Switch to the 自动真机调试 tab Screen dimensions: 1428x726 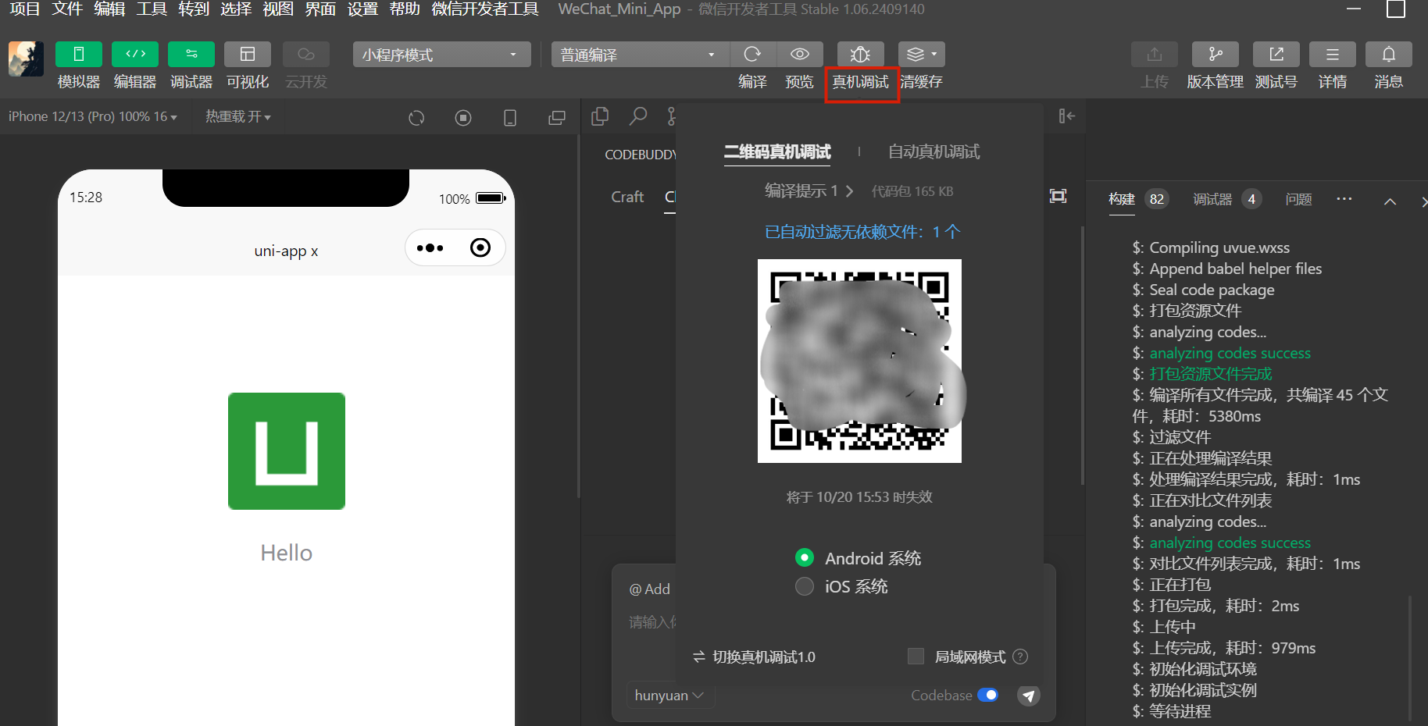934,151
